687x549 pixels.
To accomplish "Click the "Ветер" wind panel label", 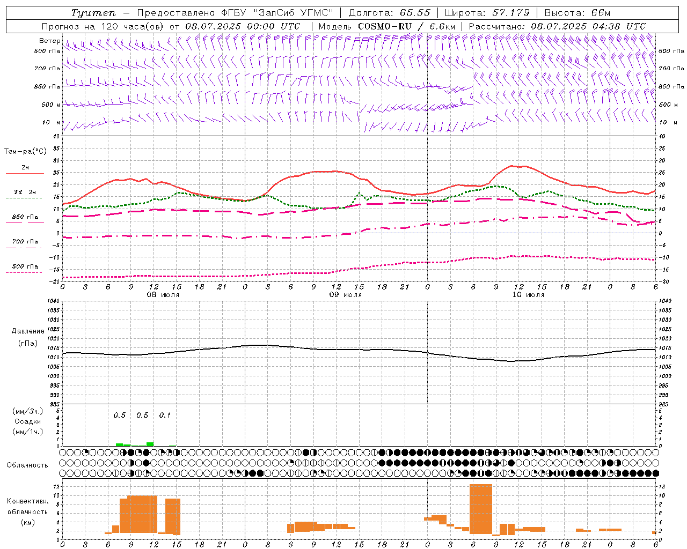I will click(50, 41).
